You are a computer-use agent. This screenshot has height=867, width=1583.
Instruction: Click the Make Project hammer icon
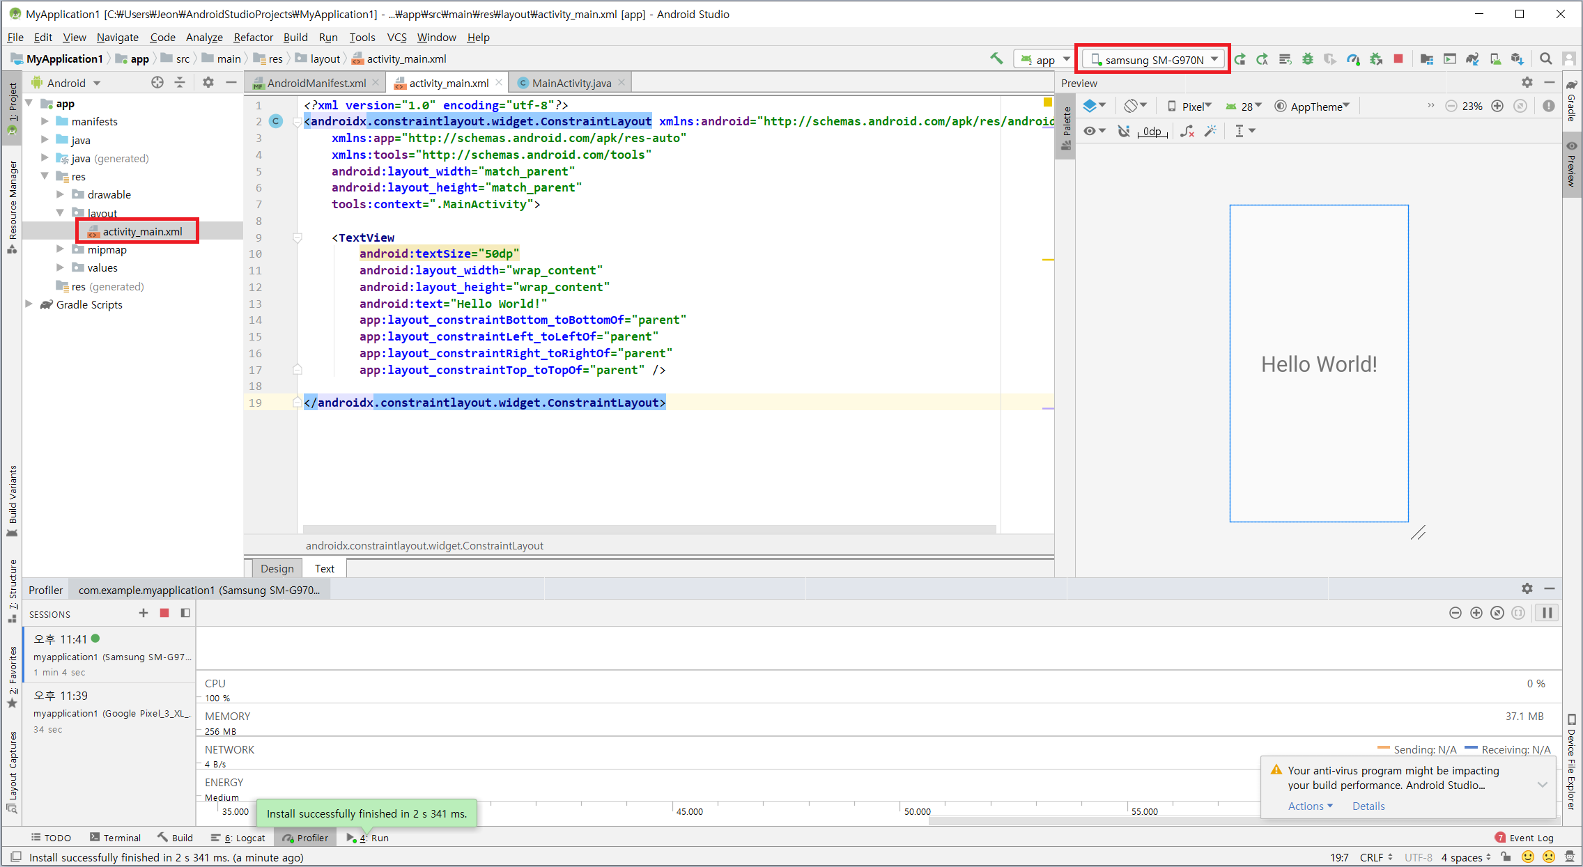pos(996,59)
